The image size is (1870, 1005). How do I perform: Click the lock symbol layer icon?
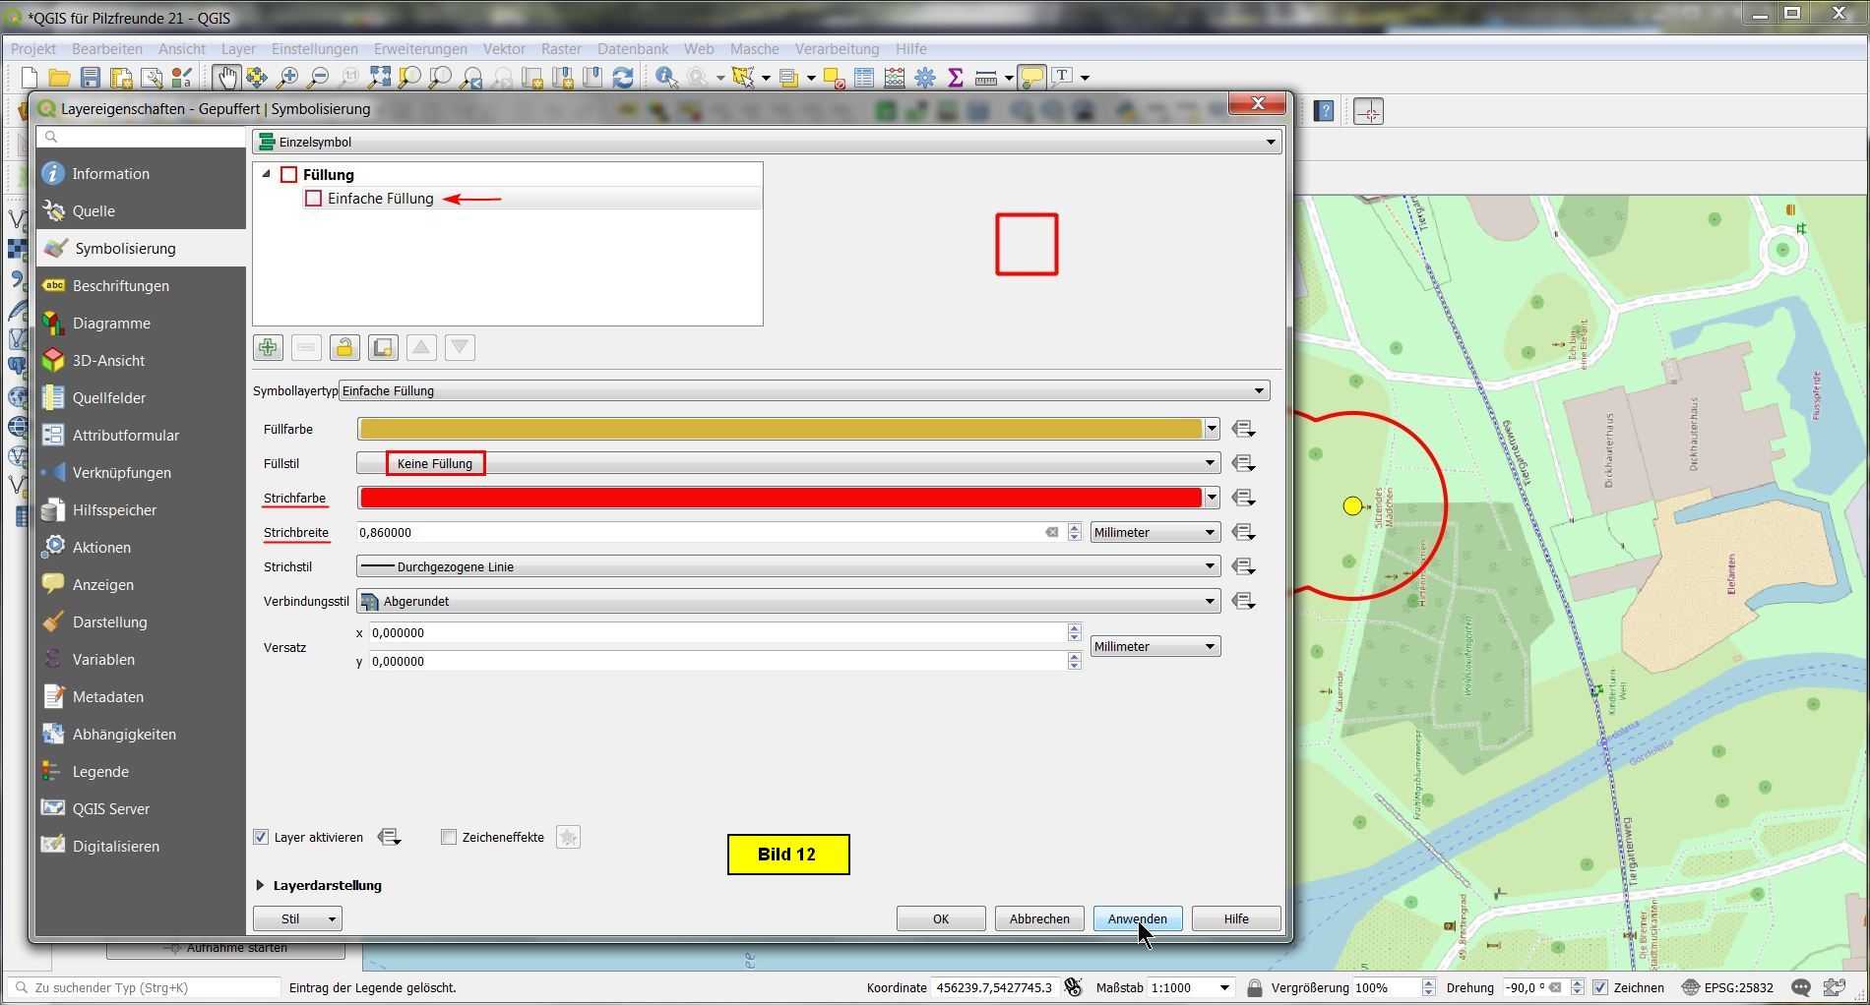(x=344, y=347)
